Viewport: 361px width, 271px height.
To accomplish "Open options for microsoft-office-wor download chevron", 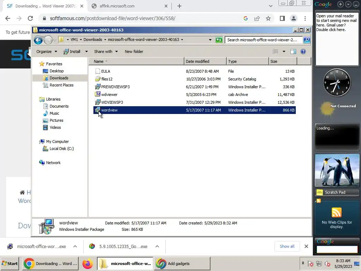I will click(75, 246).
